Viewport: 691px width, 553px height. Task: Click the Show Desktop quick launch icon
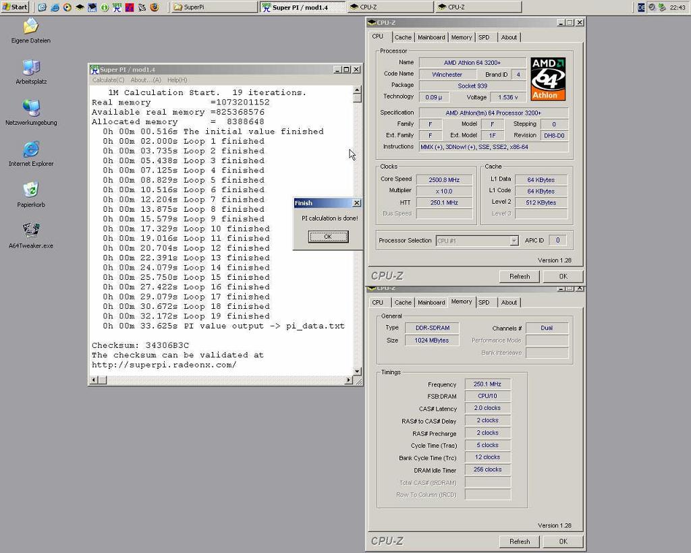(x=43, y=7)
